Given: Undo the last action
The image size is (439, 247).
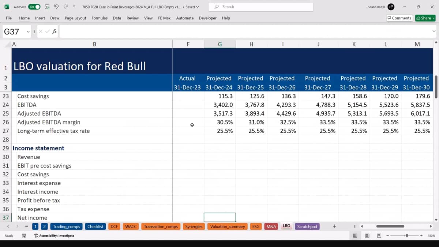Looking at the screenshot, I should pos(56,7).
